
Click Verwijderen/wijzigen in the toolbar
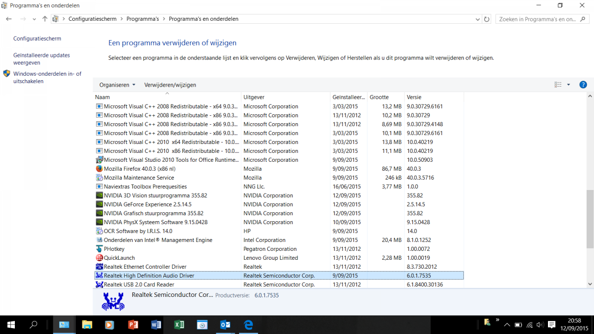coord(170,85)
